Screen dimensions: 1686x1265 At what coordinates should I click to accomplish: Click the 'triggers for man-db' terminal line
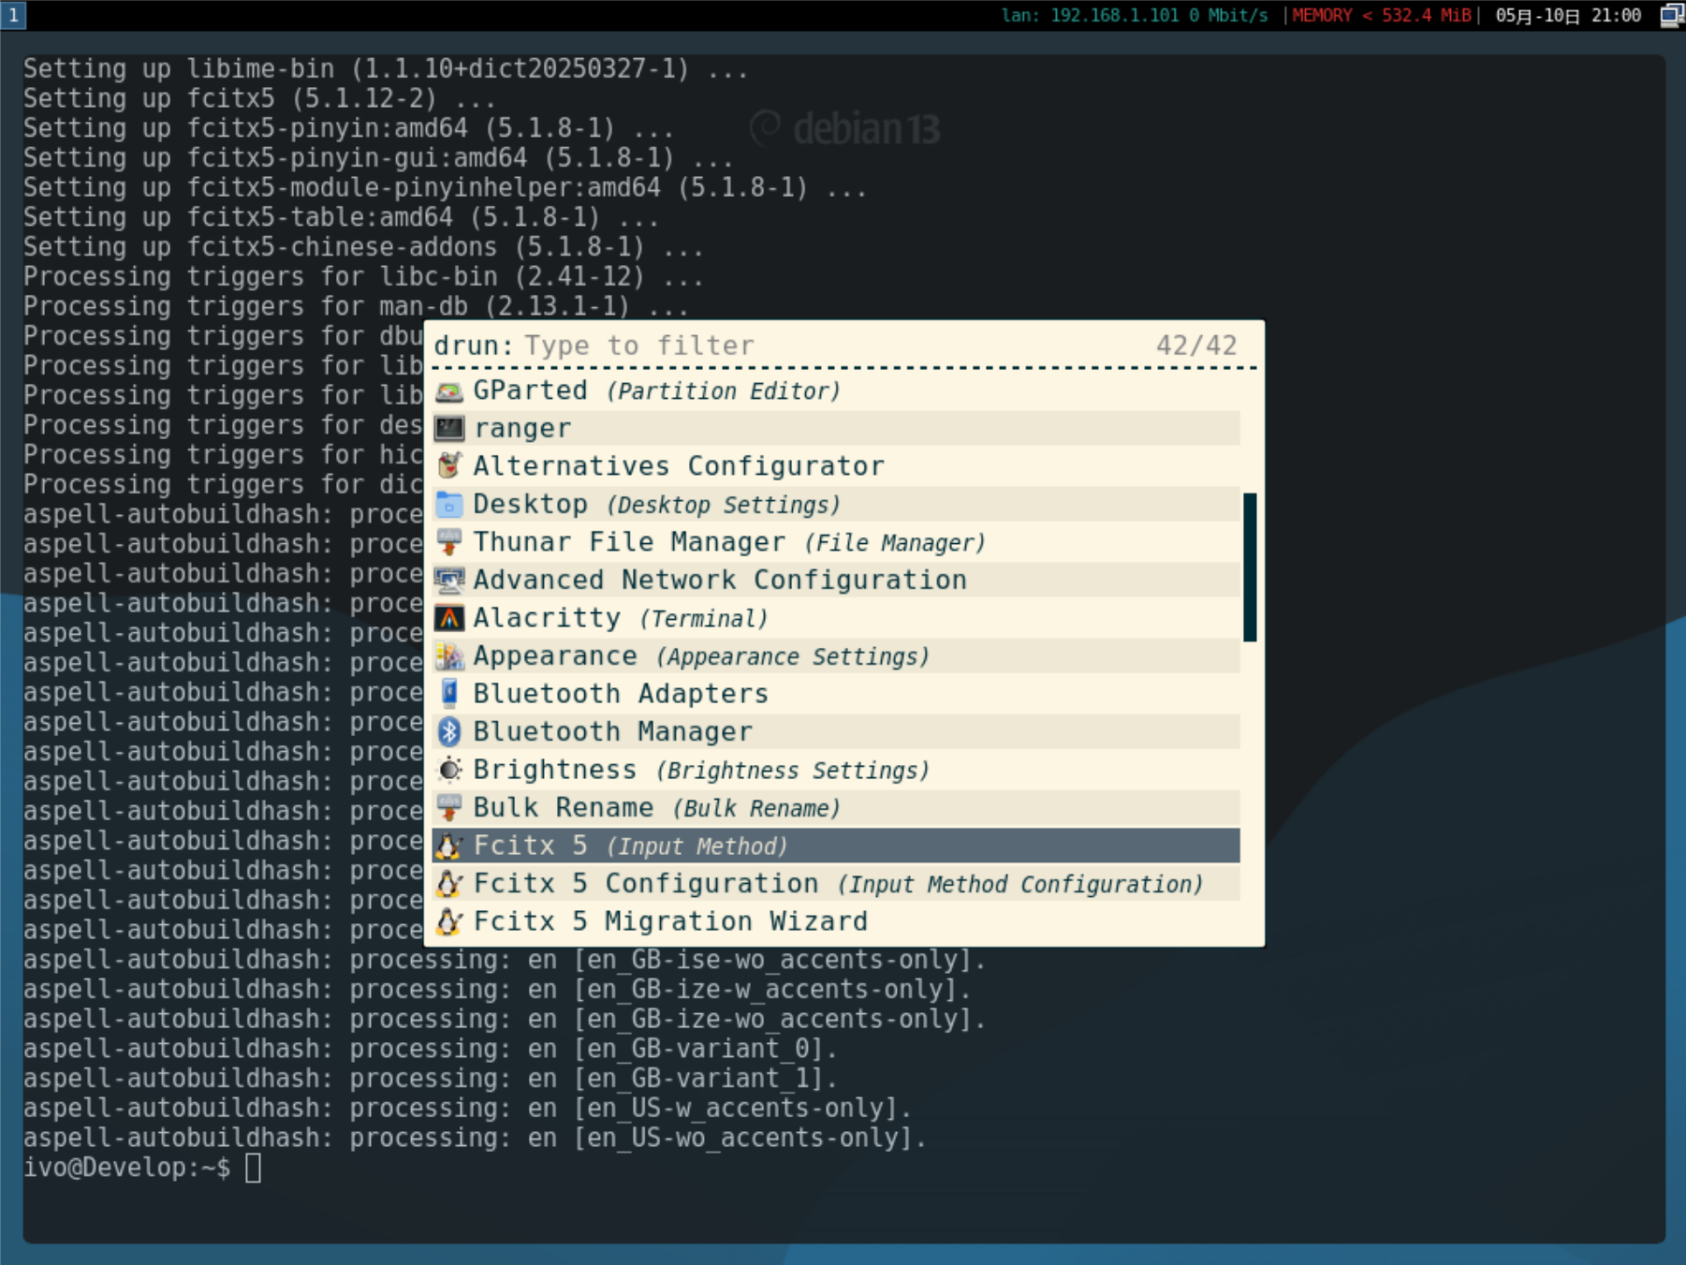pyautogui.click(x=356, y=306)
